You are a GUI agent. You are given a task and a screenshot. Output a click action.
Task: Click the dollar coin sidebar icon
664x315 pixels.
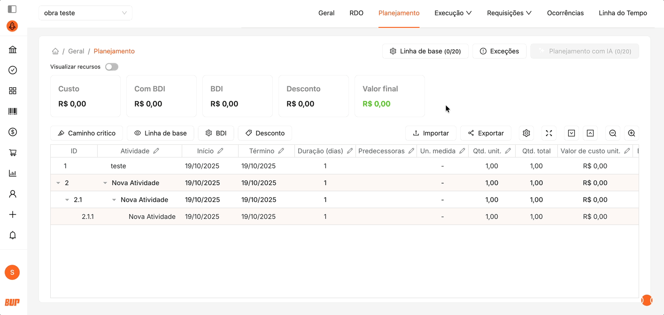click(13, 132)
